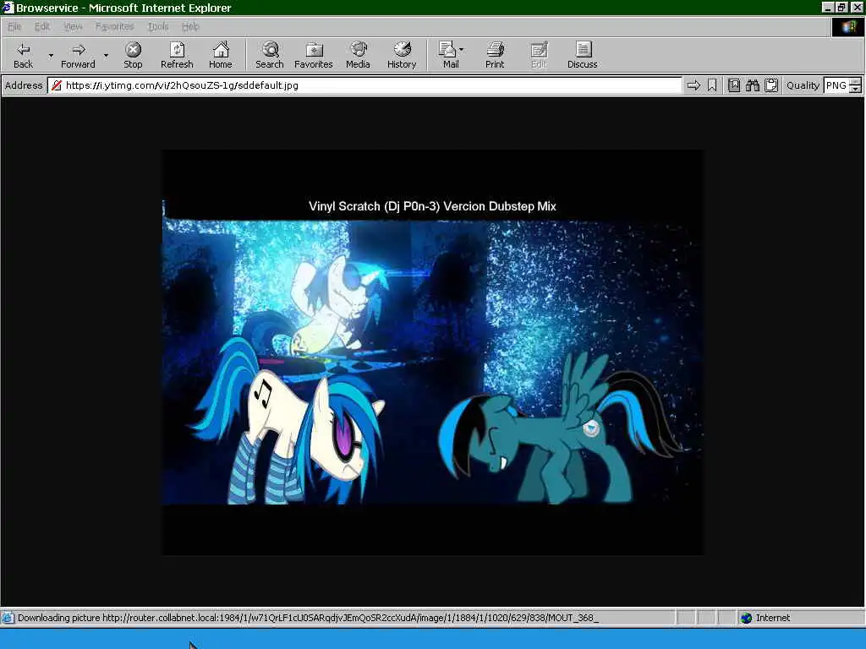The width and height of the screenshot is (866, 649).
Task: Open the Favorites menu
Action: tap(114, 26)
